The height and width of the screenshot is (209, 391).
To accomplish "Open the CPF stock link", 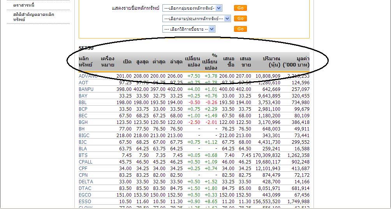I will click(83, 169).
